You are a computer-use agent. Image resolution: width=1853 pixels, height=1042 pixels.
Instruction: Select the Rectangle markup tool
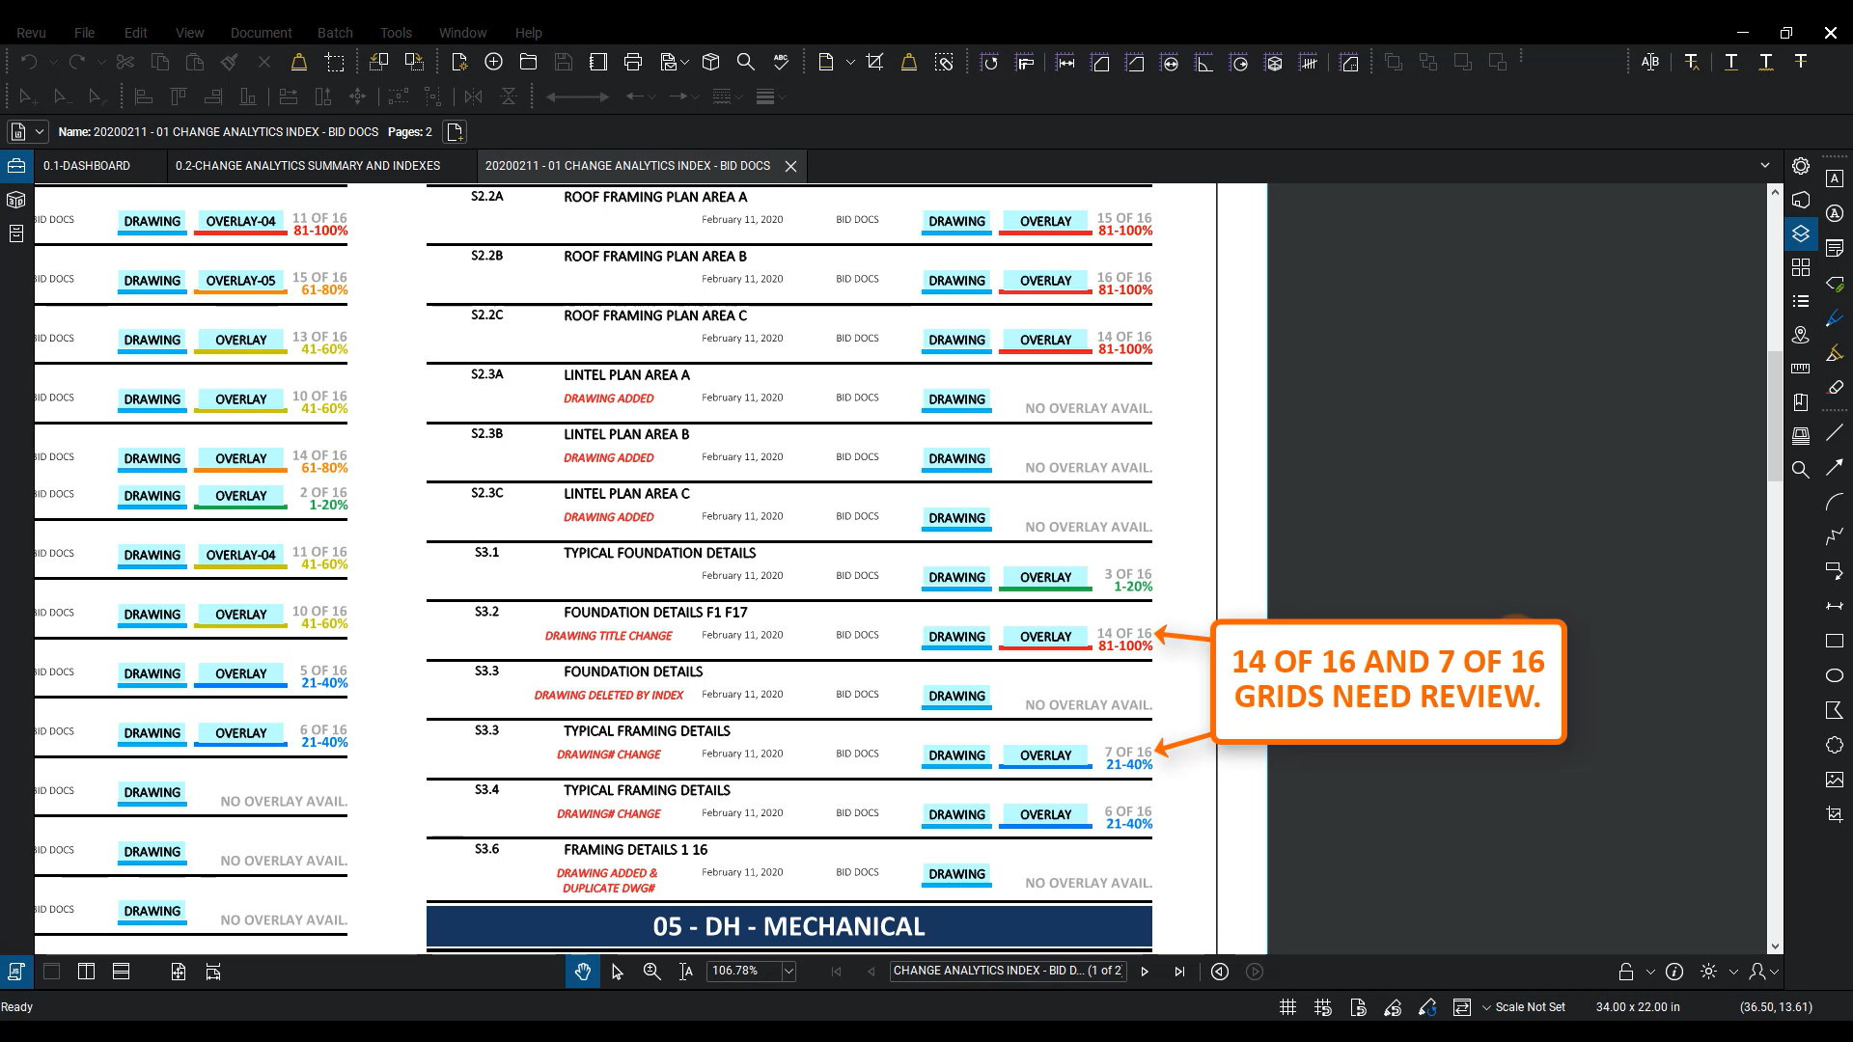point(1835,641)
